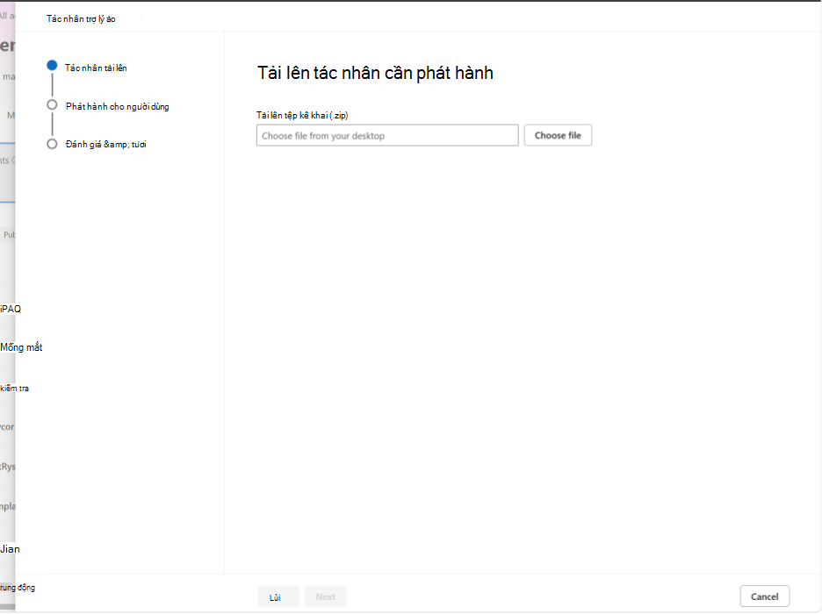822x614 pixels.
Task: Click the empty step circle beside Đánh giá & tươi
Action: click(x=52, y=144)
